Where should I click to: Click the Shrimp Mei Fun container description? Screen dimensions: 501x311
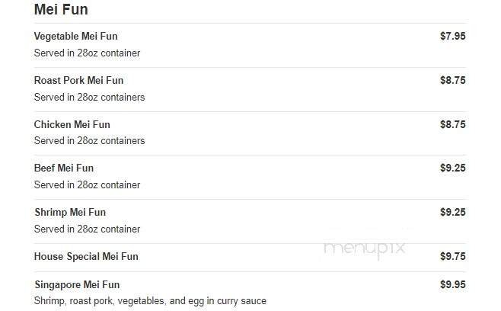[87, 229]
